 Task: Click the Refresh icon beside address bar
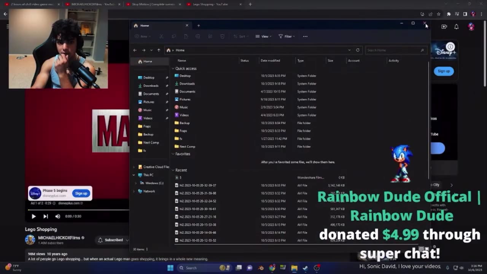(x=358, y=50)
